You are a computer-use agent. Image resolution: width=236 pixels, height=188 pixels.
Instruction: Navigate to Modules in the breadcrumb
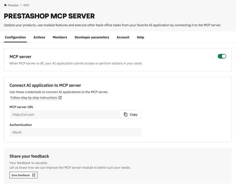(x=13, y=5)
